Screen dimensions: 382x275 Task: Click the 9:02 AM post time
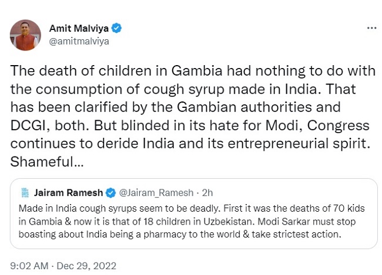click(28, 265)
